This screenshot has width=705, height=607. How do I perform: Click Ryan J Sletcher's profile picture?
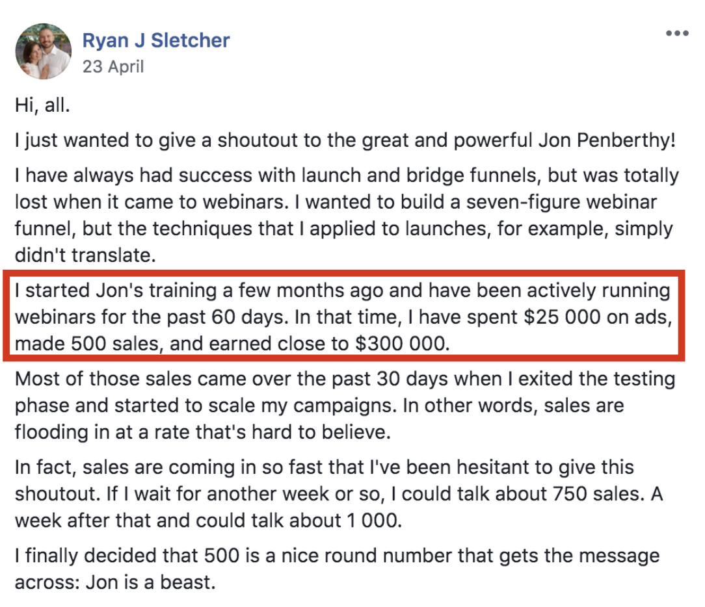tap(43, 51)
